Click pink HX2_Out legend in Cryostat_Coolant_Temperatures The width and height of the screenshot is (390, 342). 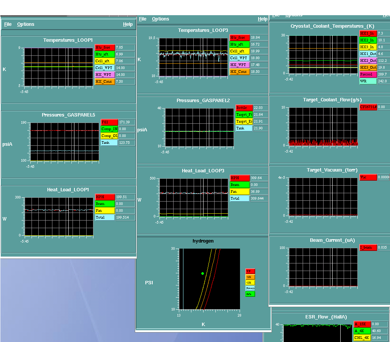(x=368, y=61)
